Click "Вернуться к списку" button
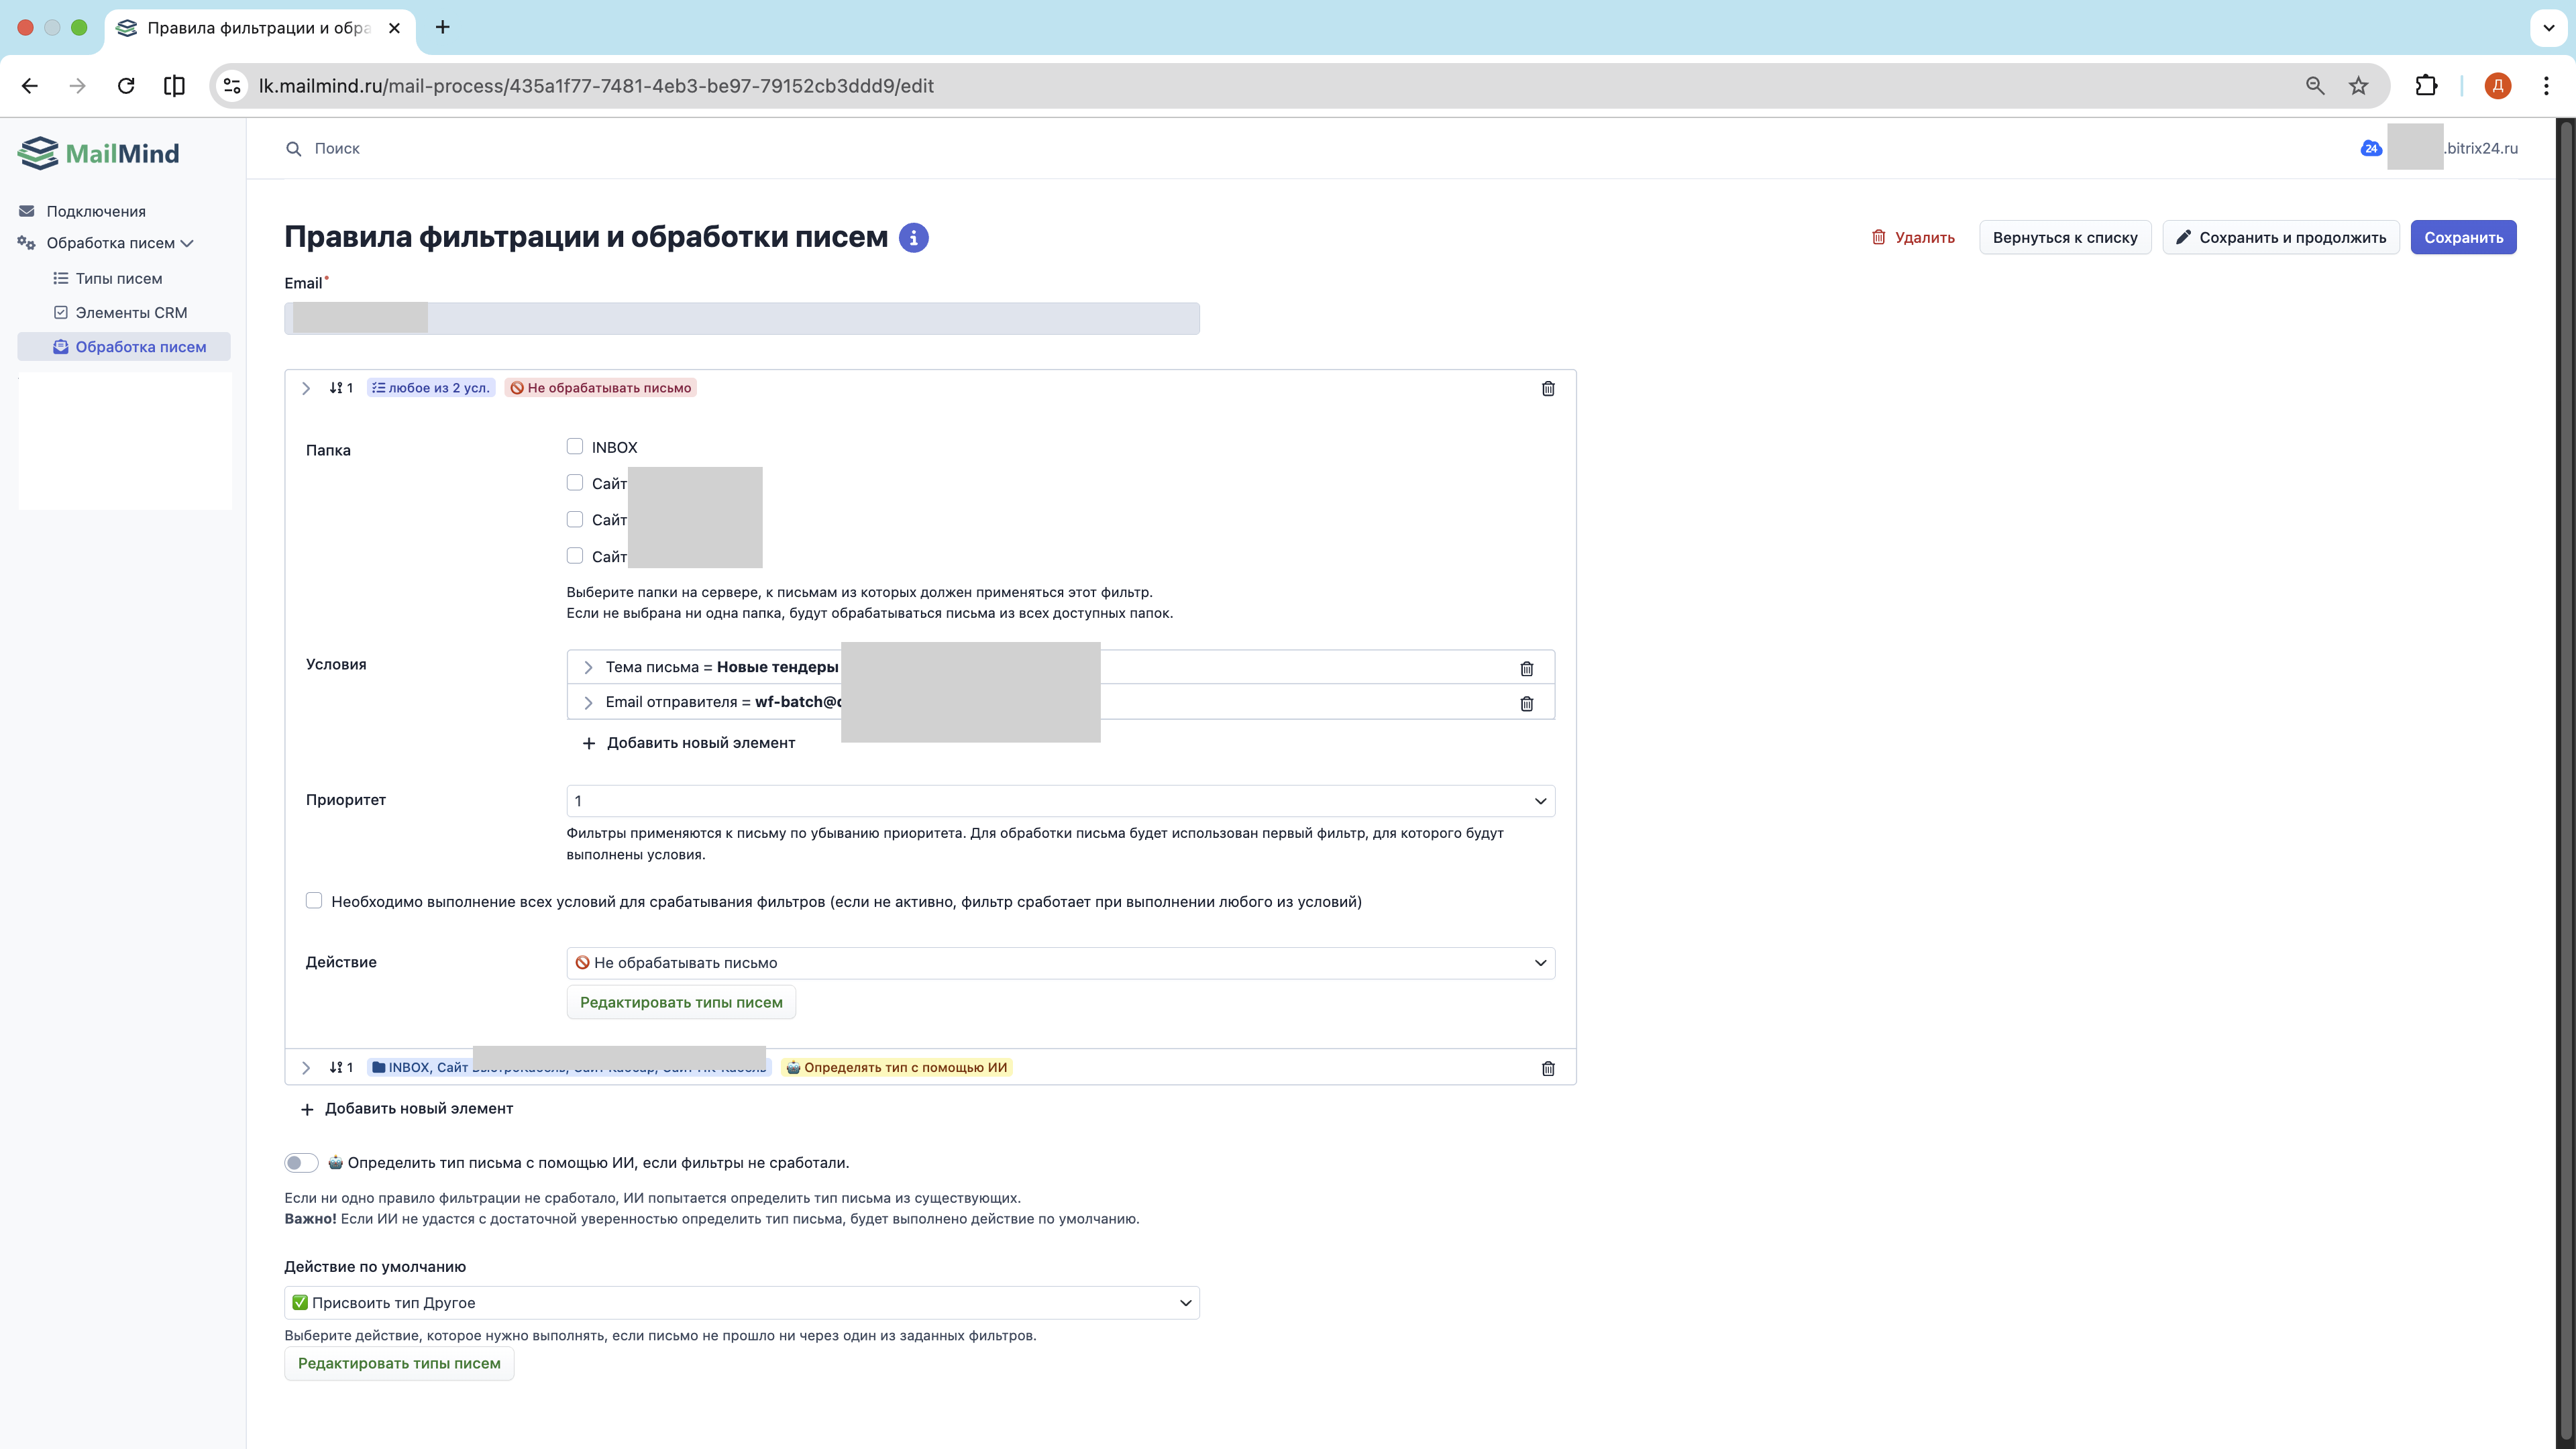The image size is (2576, 1449). [2064, 238]
